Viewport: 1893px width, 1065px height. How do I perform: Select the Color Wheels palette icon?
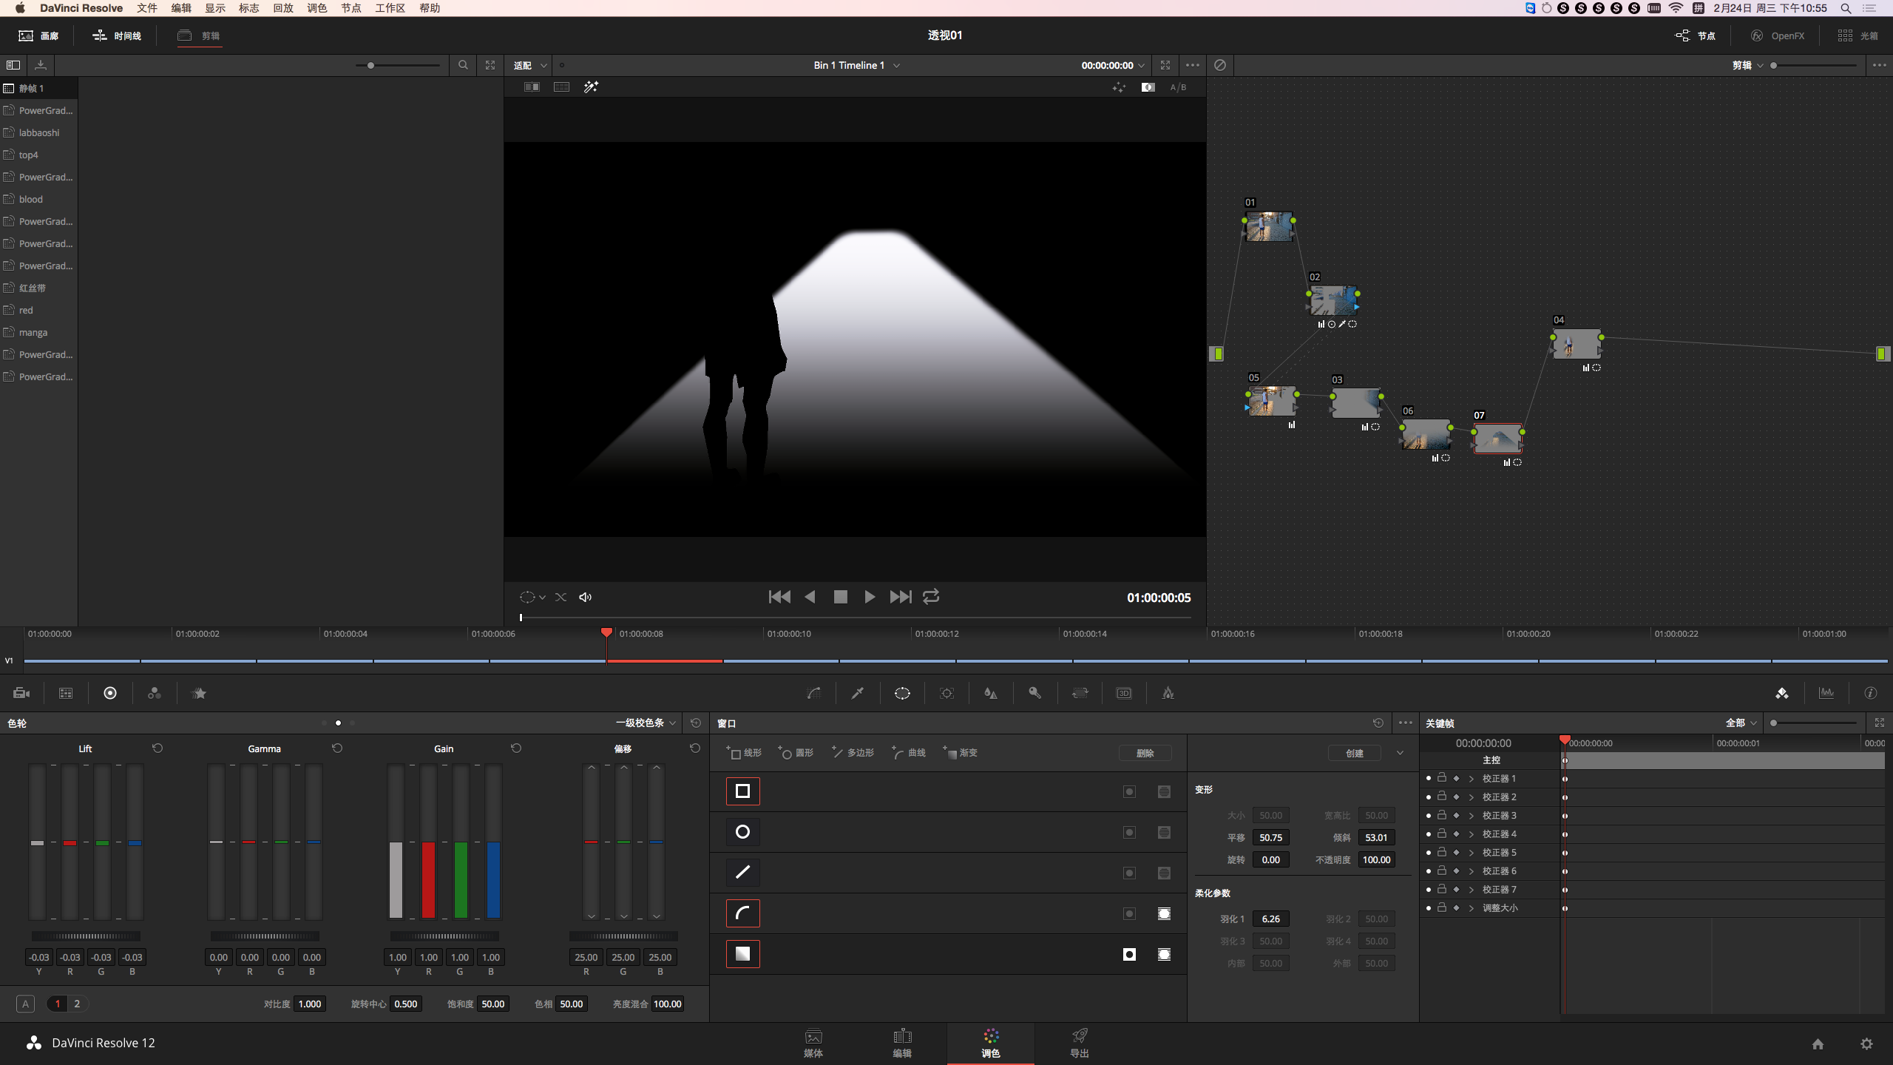pos(110,693)
